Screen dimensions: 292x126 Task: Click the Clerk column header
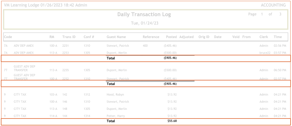tap(263, 37)
